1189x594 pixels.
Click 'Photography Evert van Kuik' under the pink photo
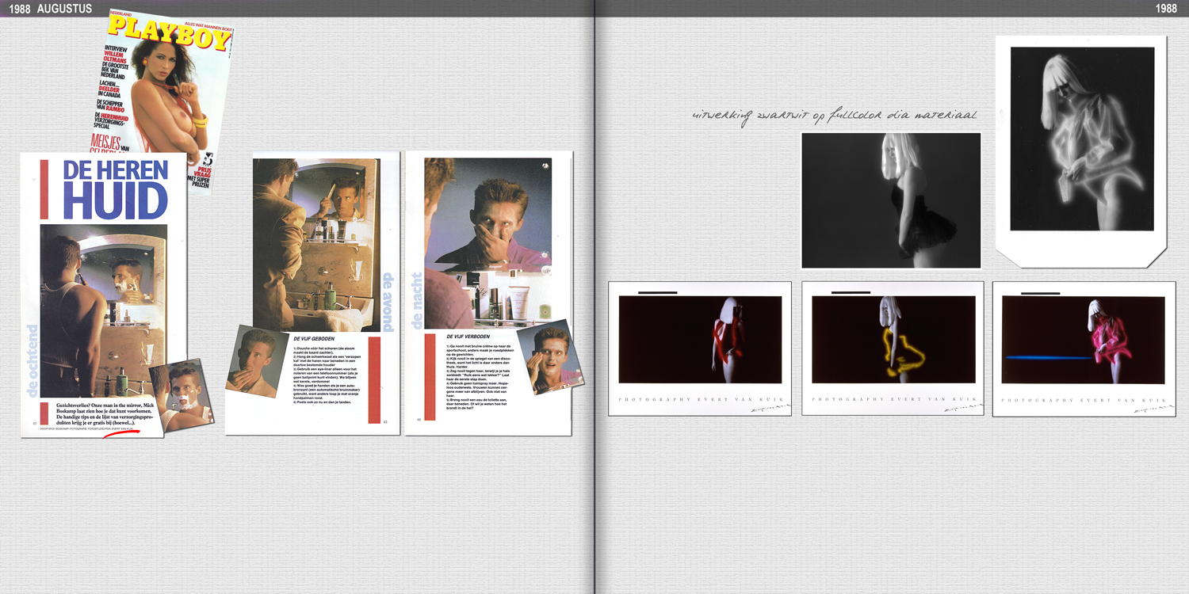pos(1084,400)
